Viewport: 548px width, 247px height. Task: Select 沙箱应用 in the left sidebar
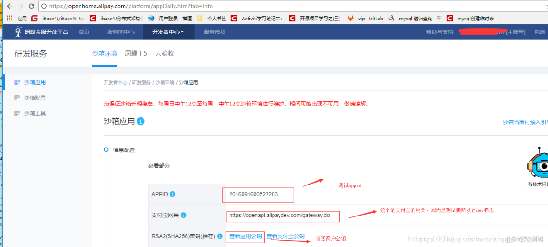point(35,82)
